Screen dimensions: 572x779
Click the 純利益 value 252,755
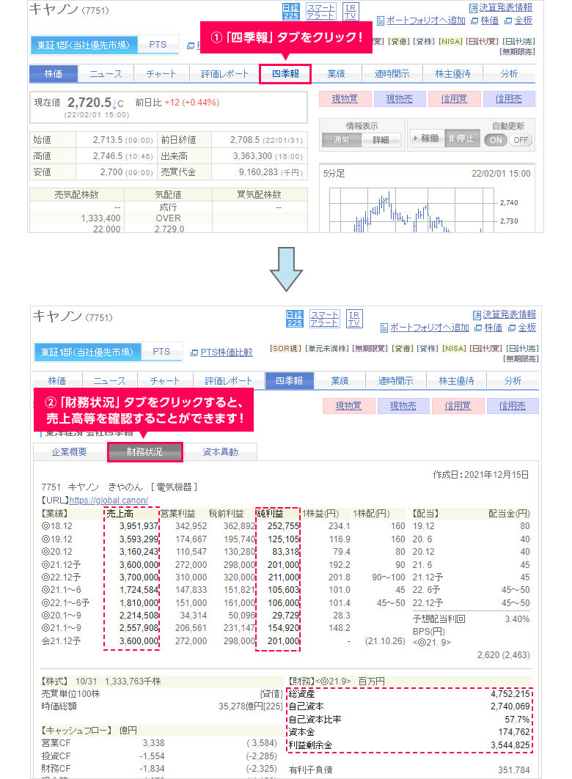(283, 526)
